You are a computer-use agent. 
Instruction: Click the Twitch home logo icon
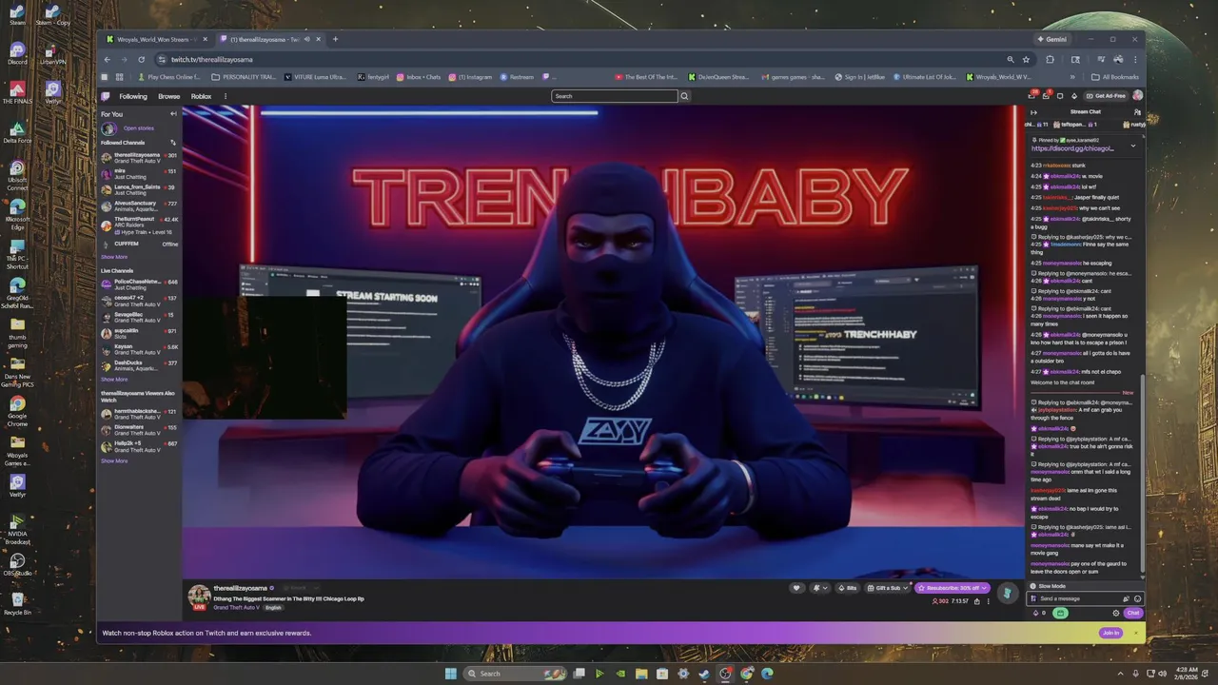click(106, 96)
